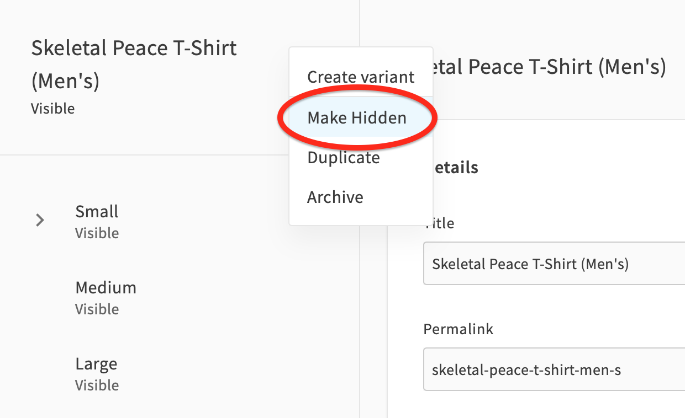Click Visible status under the product name
Screen dimensions: 685x418
[52, 108]
